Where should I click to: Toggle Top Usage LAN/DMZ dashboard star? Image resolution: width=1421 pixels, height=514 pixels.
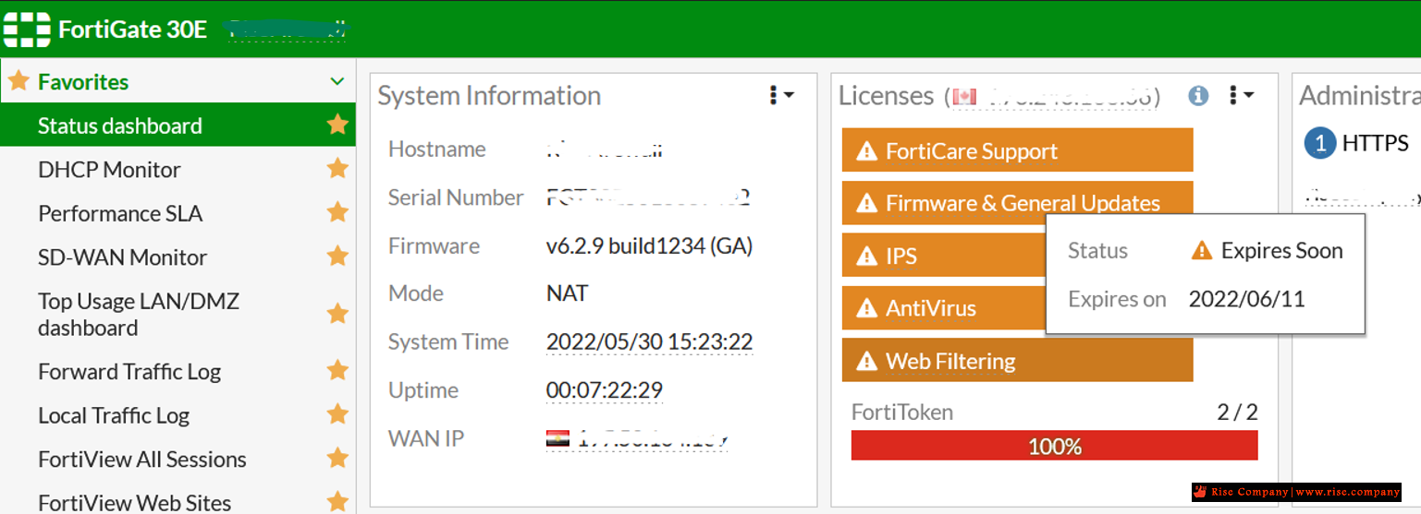(337, 314)
